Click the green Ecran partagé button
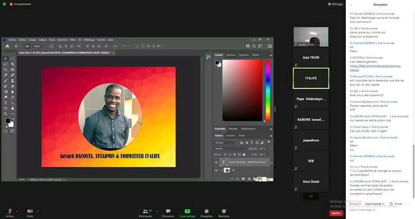The height and width of the screenshot is (219, 415). click(187, 213)
